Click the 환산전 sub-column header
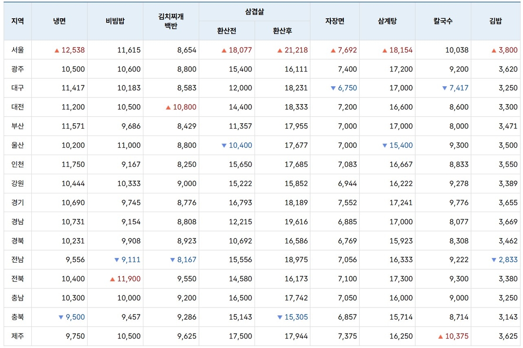The width and height of the screenshot is (523, 348). (x=227, y=31)
